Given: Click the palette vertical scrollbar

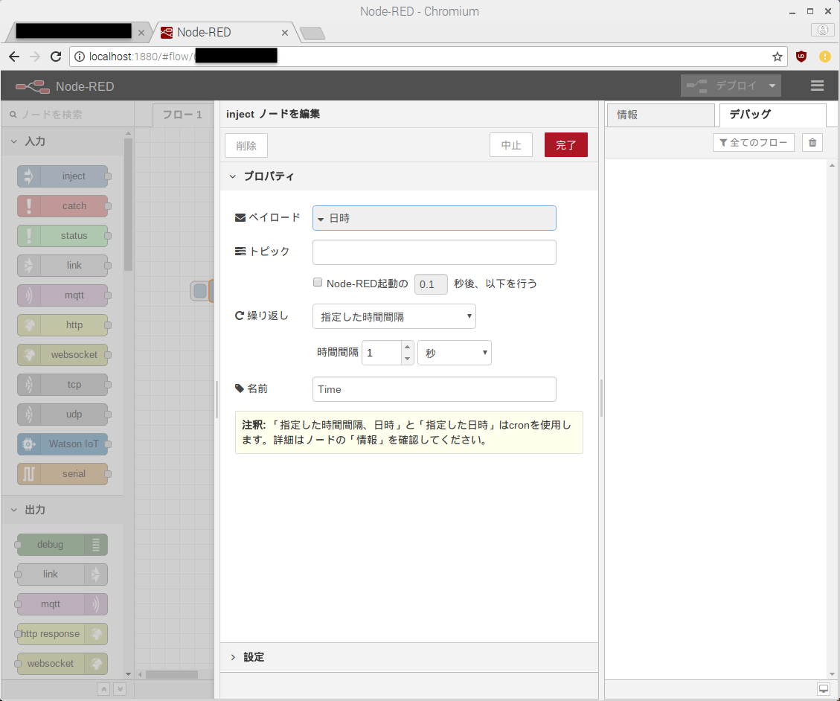Looking at the screenshot, I should [x=128, y=204].
